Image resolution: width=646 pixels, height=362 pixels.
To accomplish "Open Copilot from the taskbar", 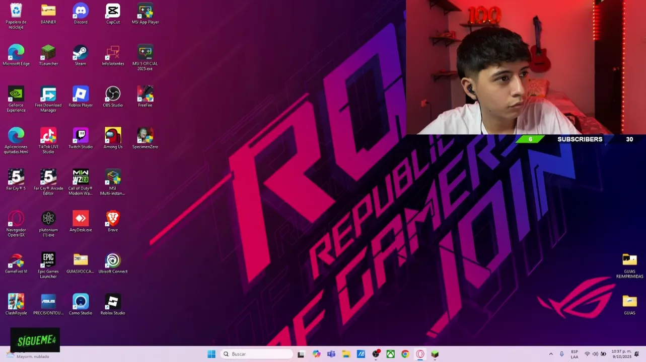I will (316, 354).
